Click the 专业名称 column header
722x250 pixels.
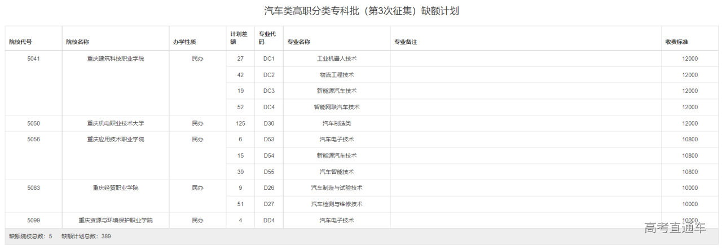pyautogui.click(x=298, y=42)
